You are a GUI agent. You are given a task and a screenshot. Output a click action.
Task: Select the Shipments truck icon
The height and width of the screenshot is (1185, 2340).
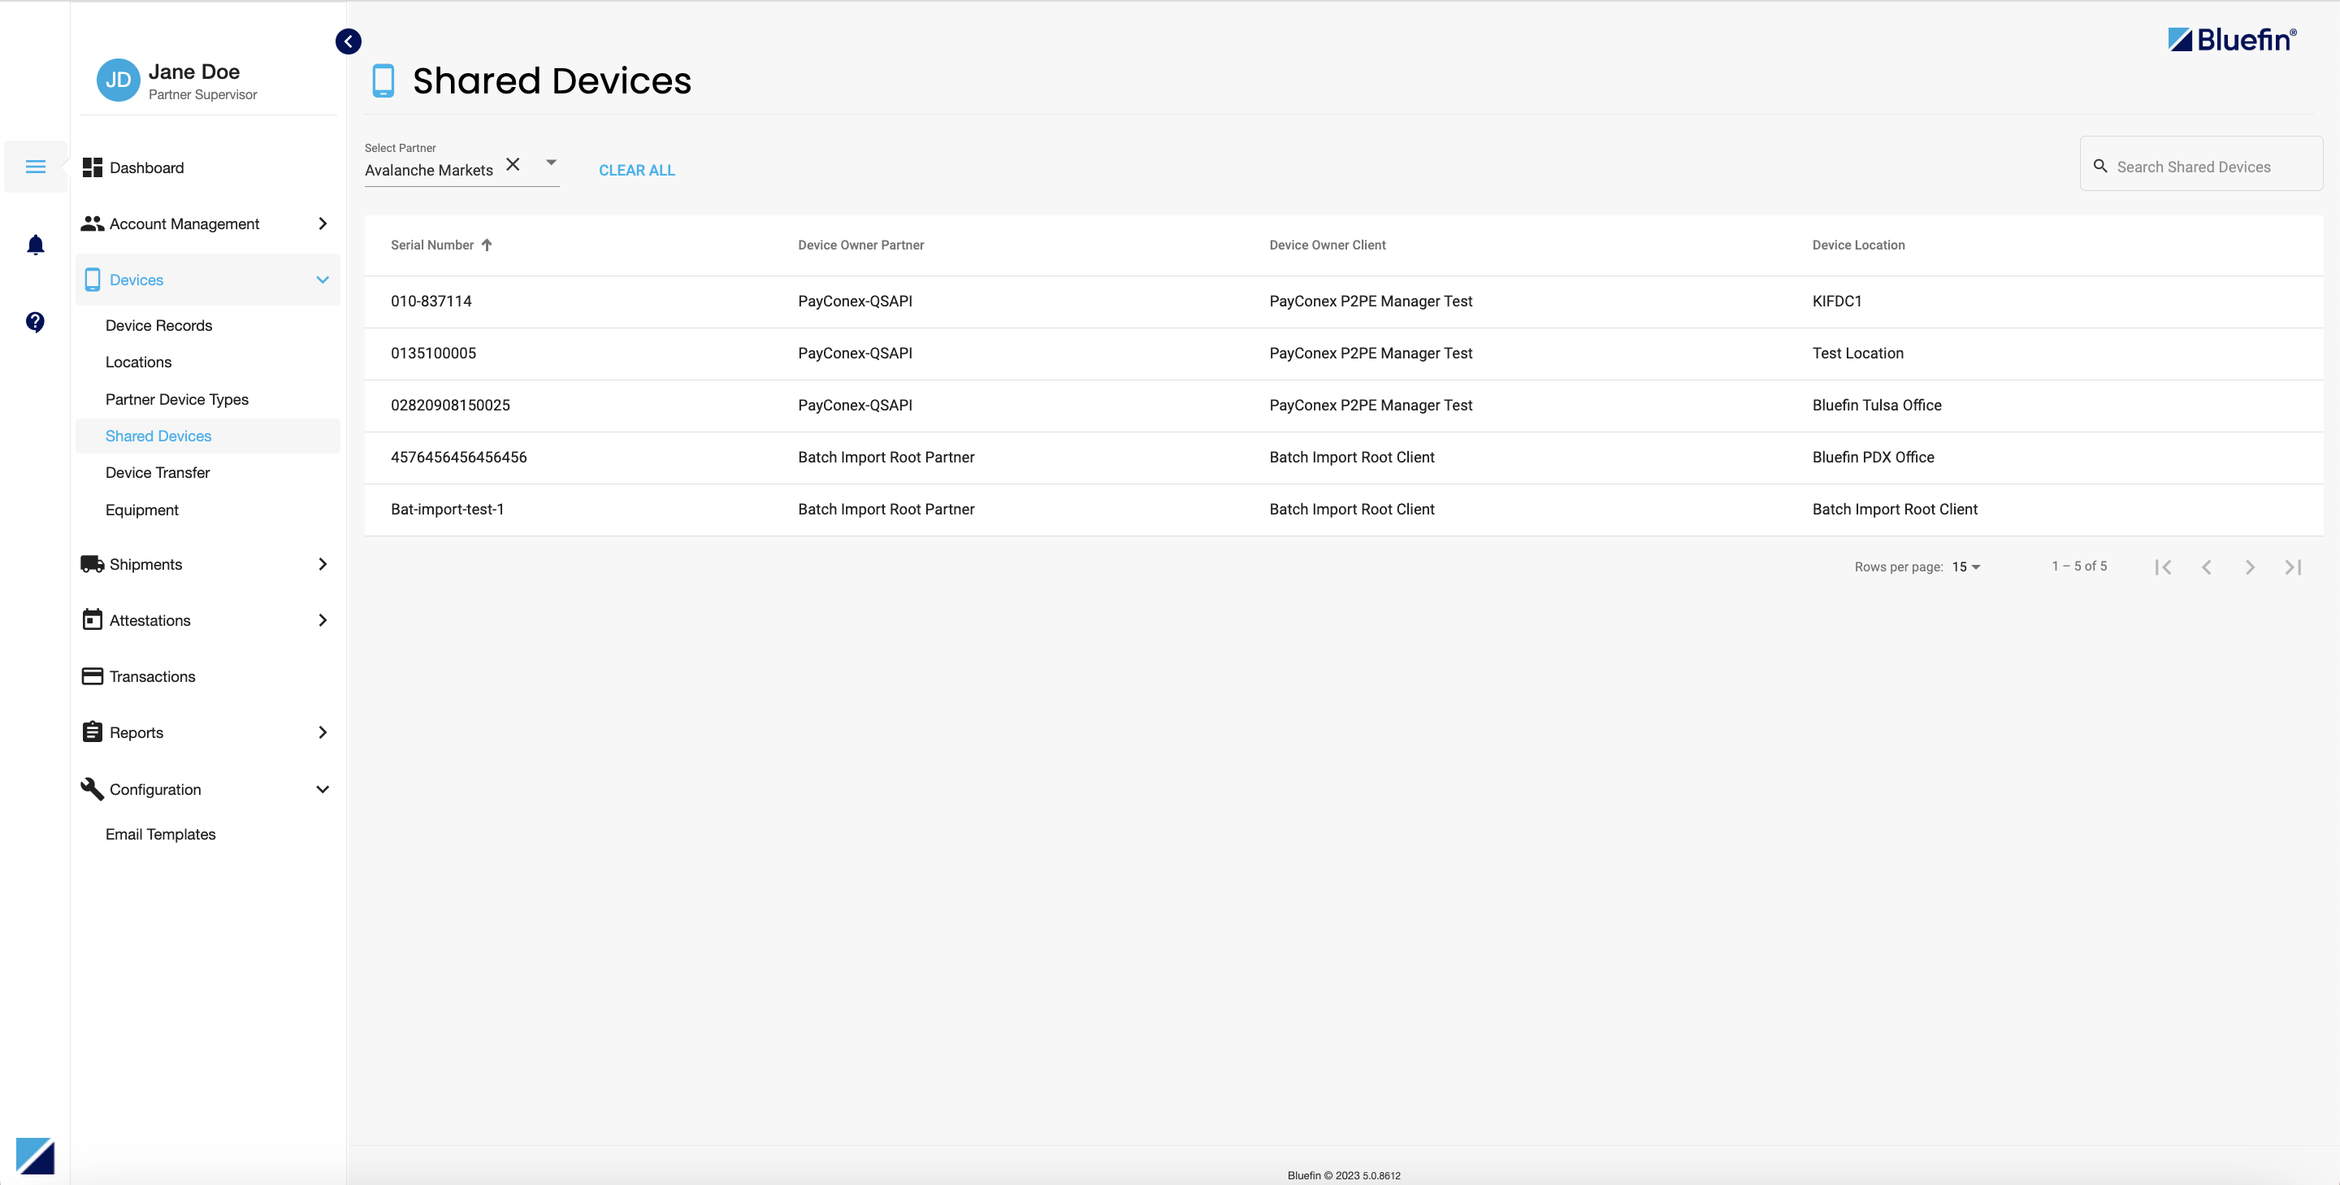[91, 563]
